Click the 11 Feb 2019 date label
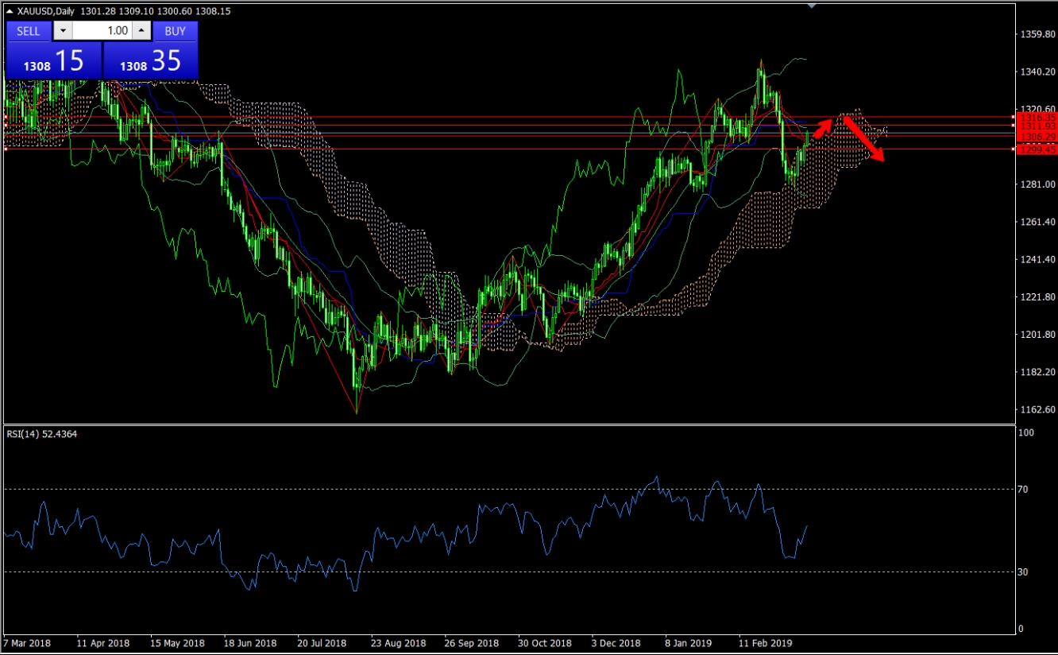 coord(765,642)
